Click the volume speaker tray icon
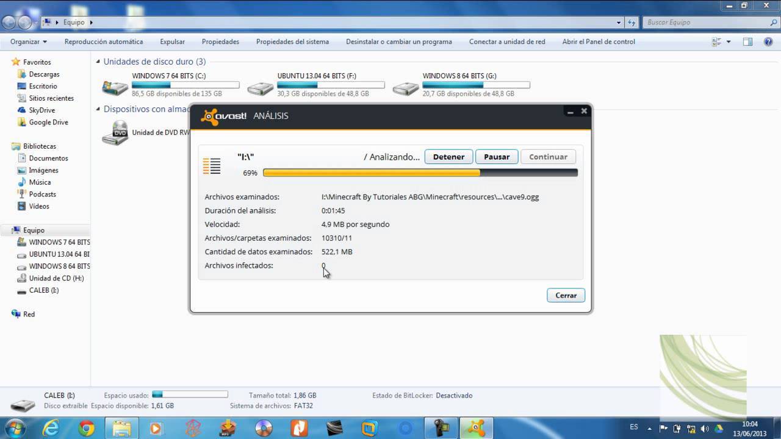This screenshot has height=439, width=781. pos(704,428)
